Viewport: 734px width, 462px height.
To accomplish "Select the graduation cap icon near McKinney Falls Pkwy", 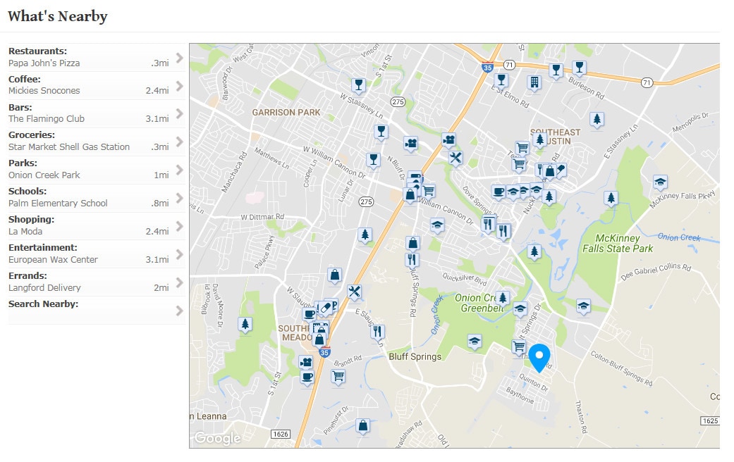I will pyautogui.click(x=660, y=182).
